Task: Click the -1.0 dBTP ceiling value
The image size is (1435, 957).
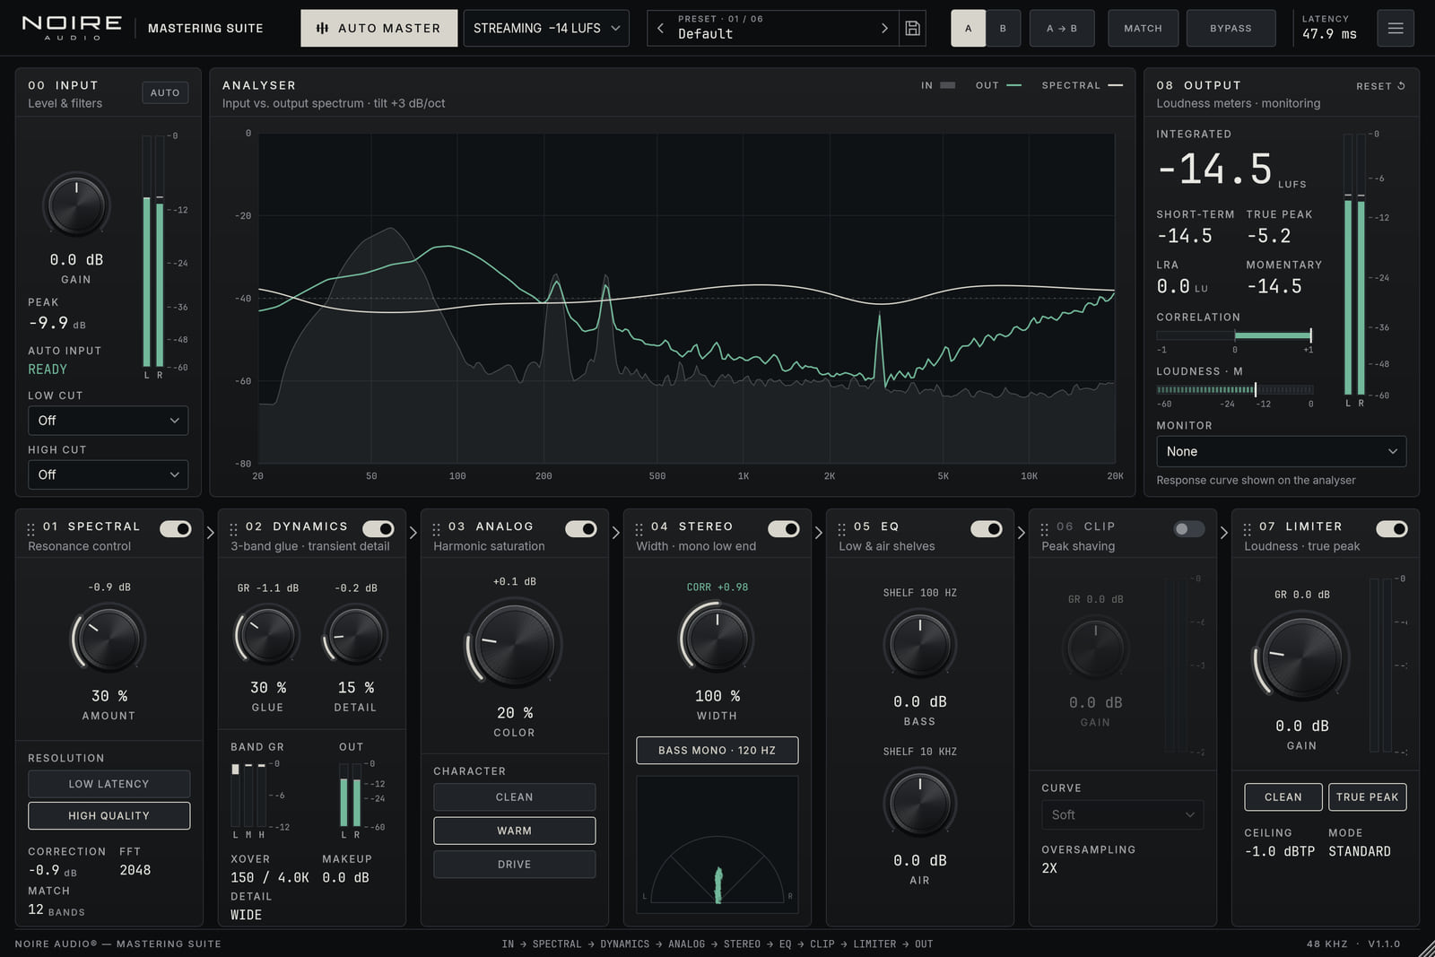Action: (x=1279, y=851)
